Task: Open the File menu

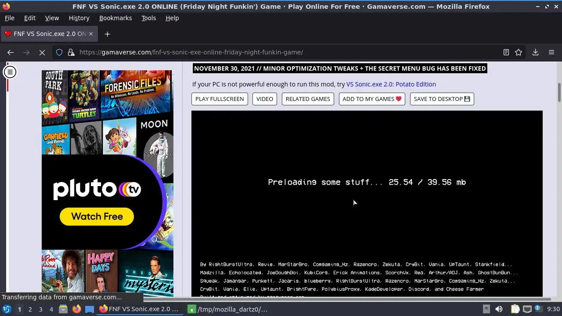Action: pyautogui.click(x=9, y=18)
